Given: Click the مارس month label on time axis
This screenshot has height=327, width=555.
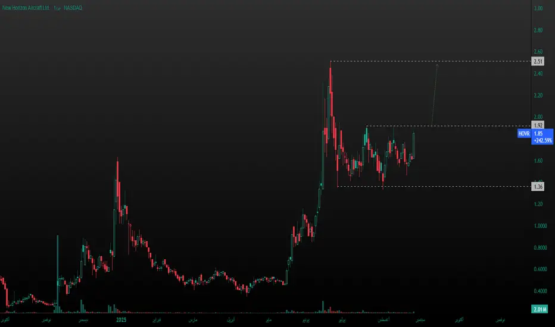Looking at the screenshot, I should click(192, 320).
